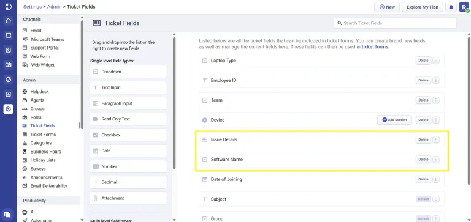Click the Ticket Fields header icon
Viewport: 471px width, 222px height.
tap(96, 23)
